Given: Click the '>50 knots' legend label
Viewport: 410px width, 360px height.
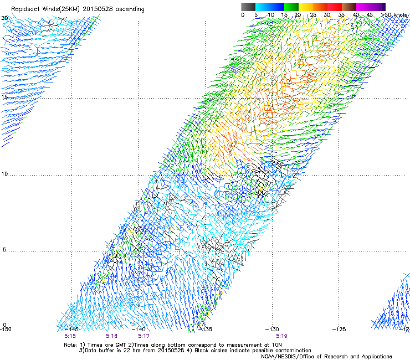Looking at the screenshot, I should coord(394,15).
